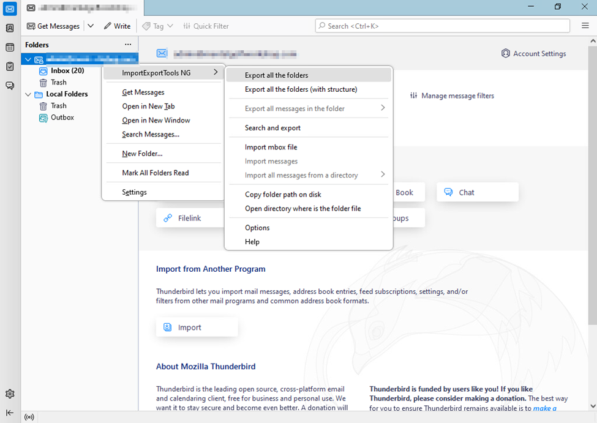
Task: Open Account Settings
Action: tap(534, 54)
